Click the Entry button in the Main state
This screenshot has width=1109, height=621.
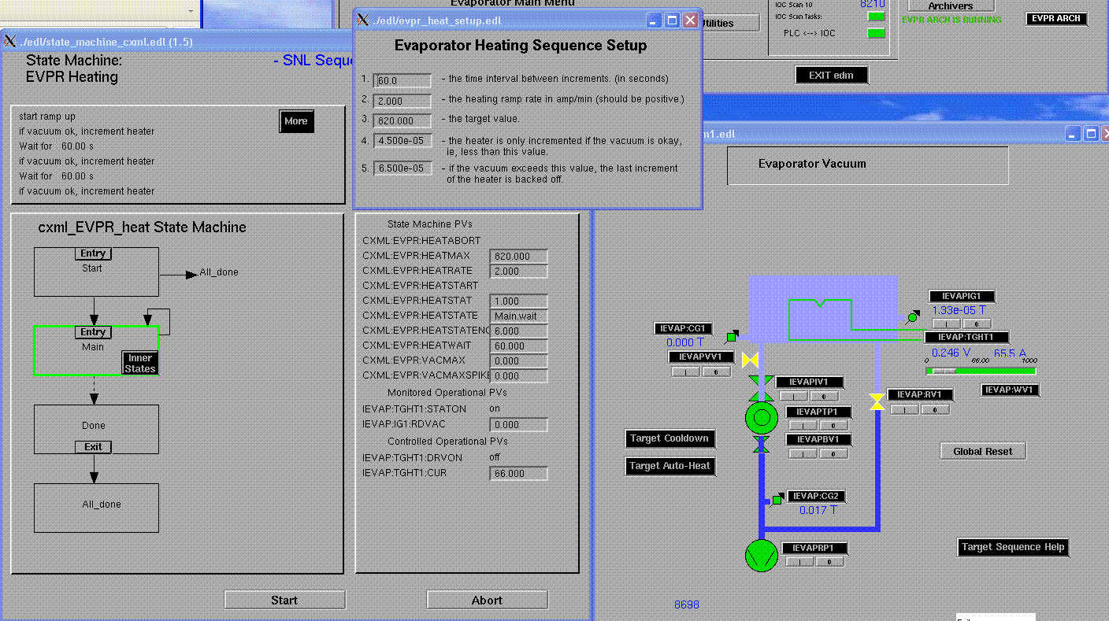tap(93, 332)
